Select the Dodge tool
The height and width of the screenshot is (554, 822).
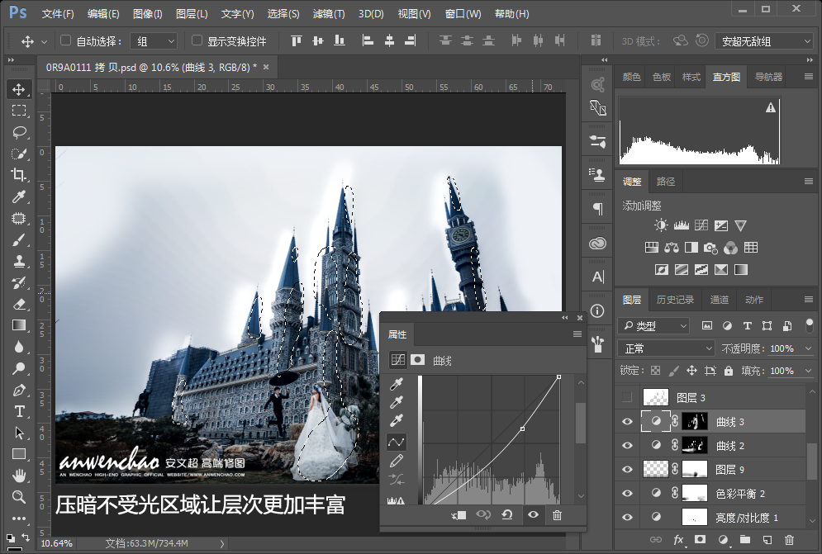[x=19, y=368]
